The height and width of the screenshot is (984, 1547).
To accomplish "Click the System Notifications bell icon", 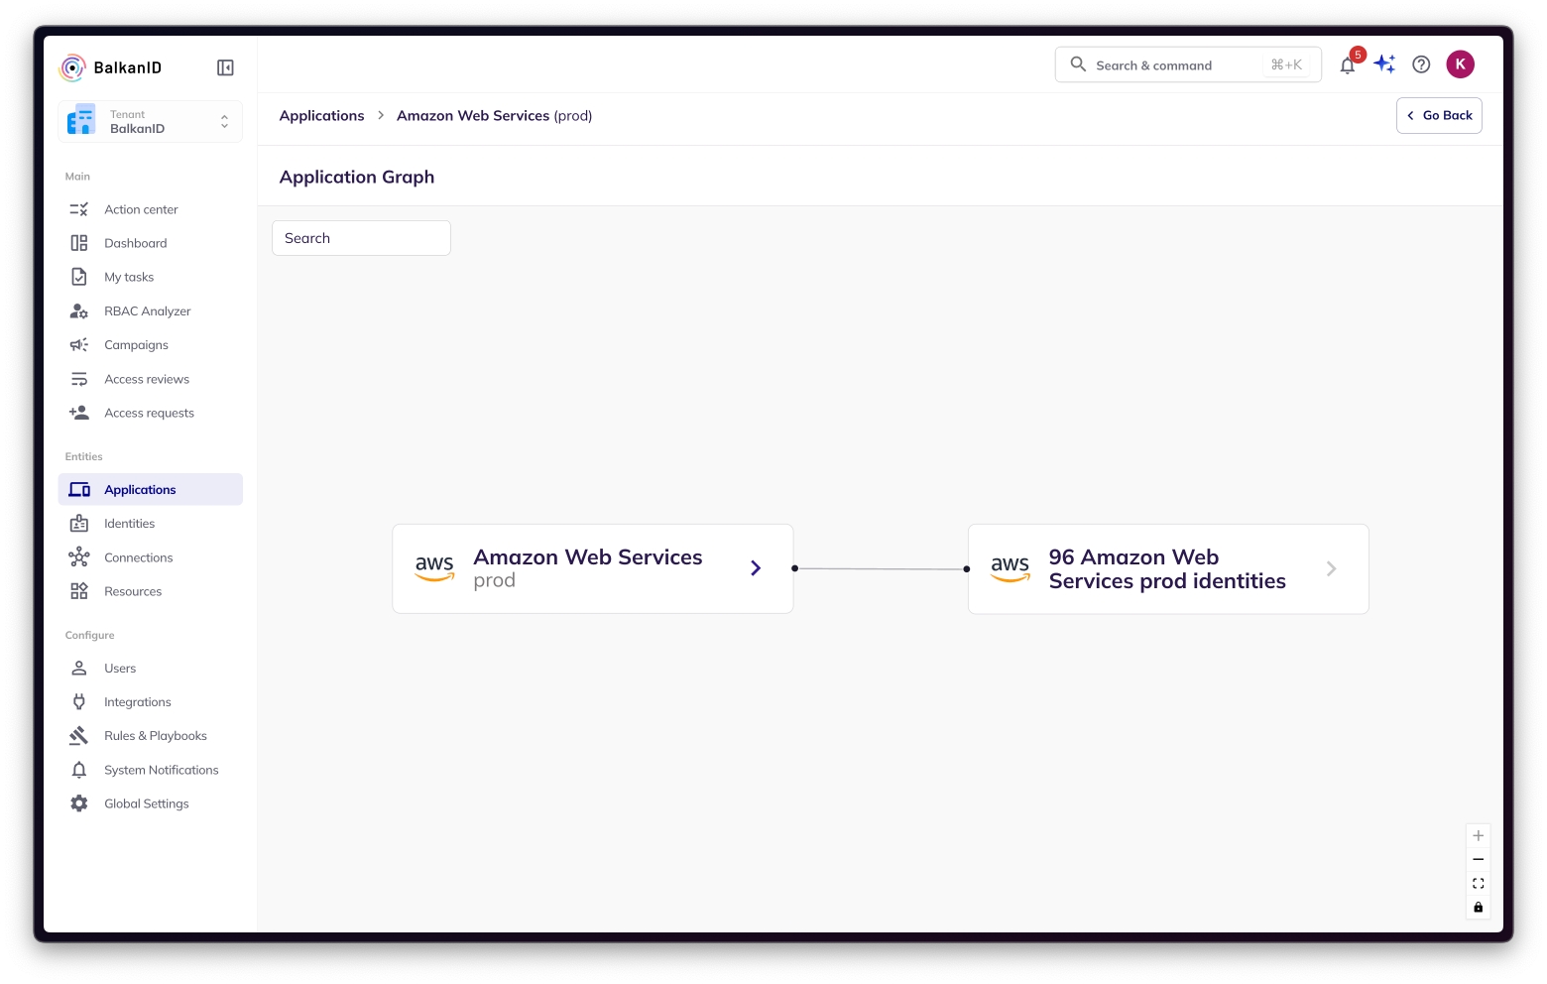I will (x=79, y=770).
